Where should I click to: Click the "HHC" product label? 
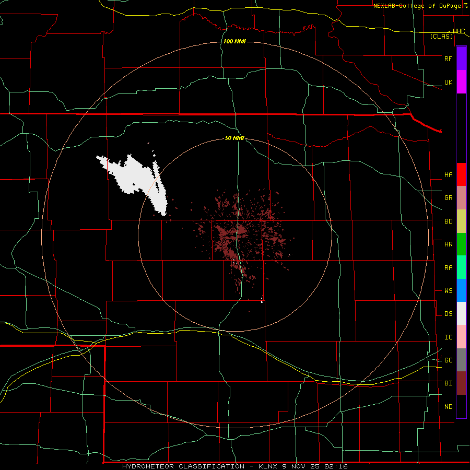pyautogui.click(x=459, y=31)
